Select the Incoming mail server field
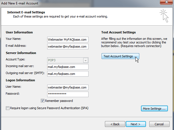Image resolution: width=174 pixels, height=130 pixels. pos(68,67)
